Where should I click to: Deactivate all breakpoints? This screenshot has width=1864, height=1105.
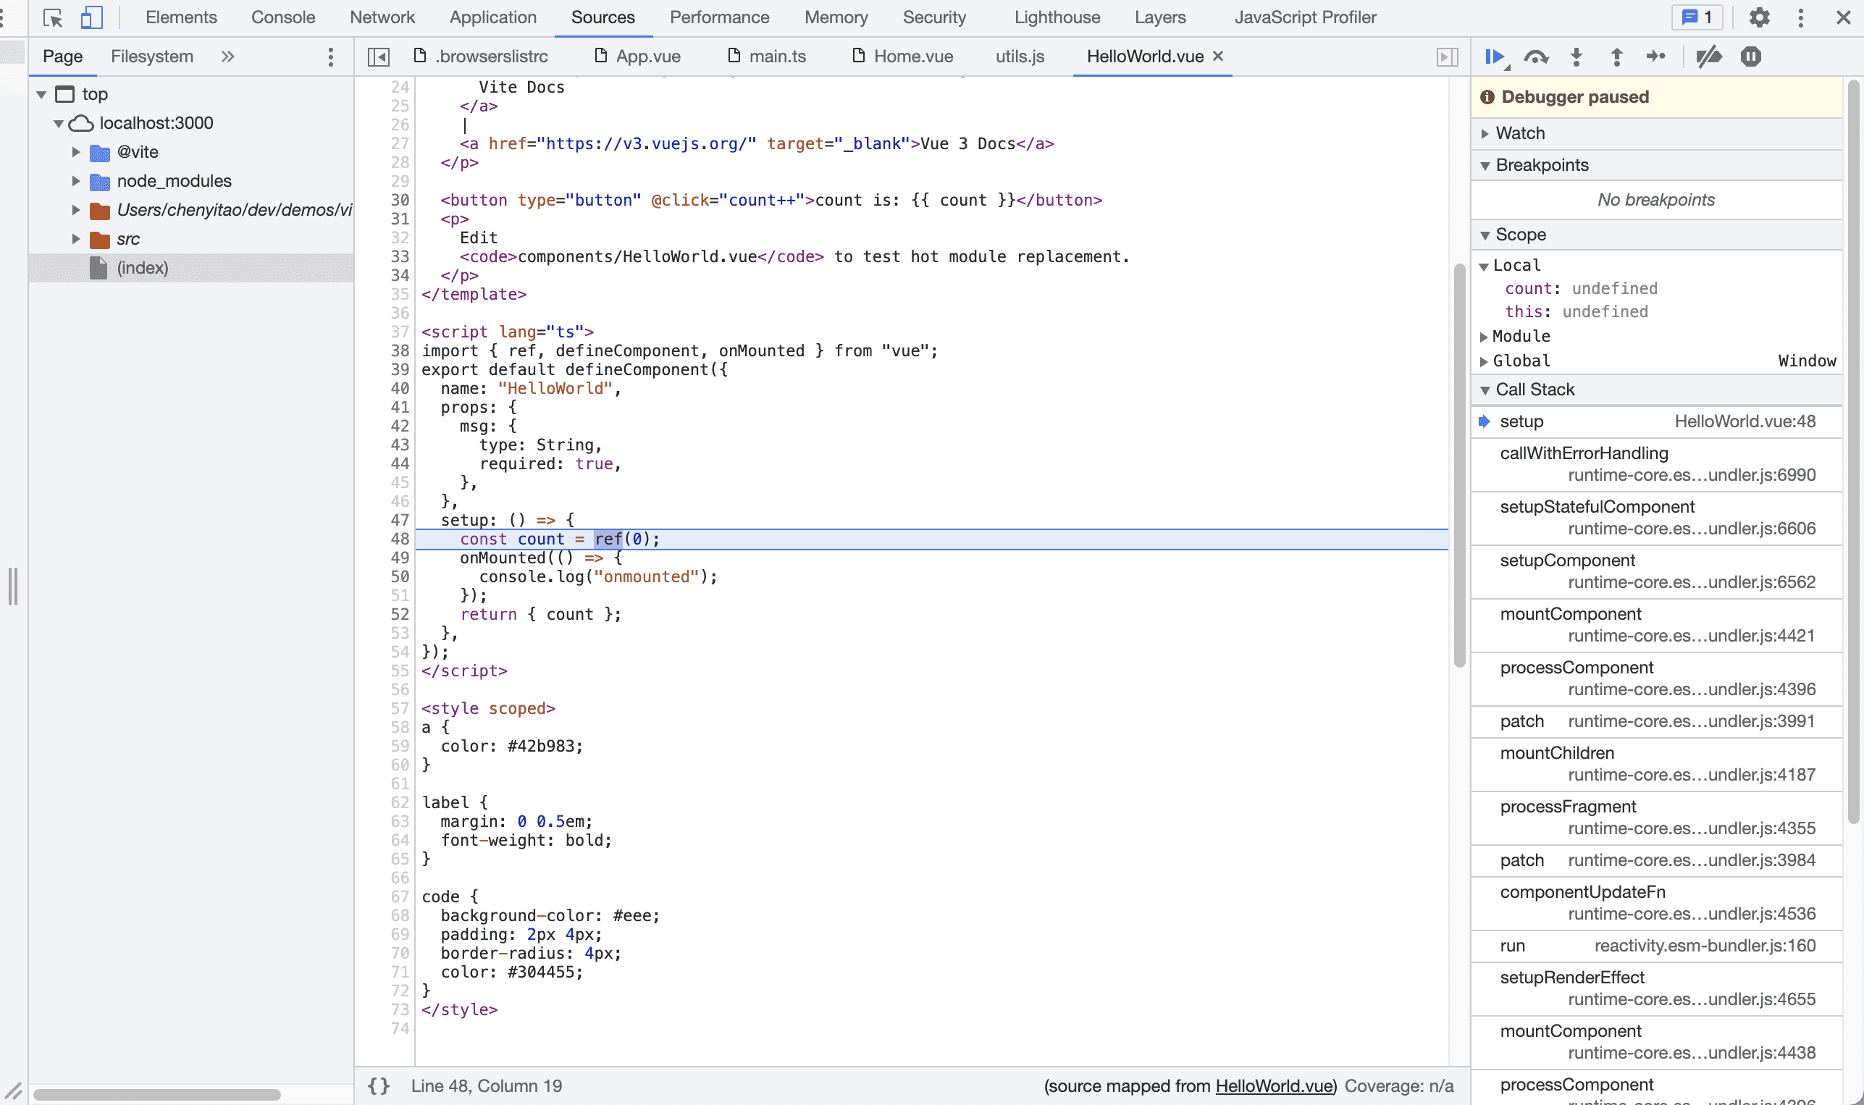[x=1709, y=56]
